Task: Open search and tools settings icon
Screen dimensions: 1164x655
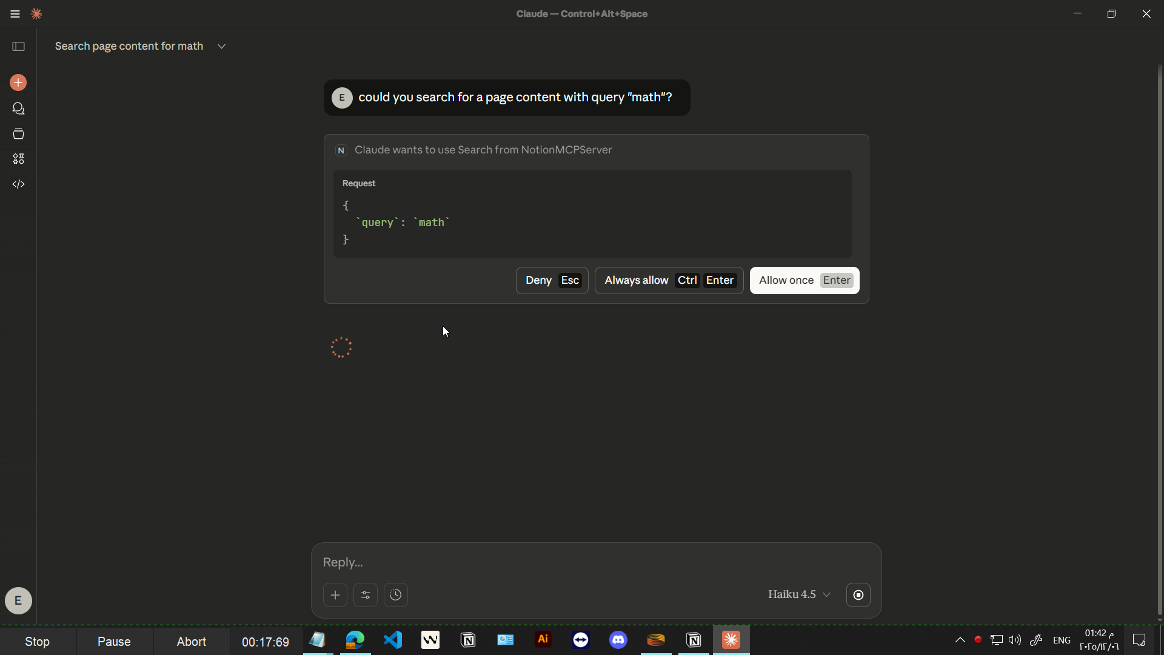Action: click(366, 595)
